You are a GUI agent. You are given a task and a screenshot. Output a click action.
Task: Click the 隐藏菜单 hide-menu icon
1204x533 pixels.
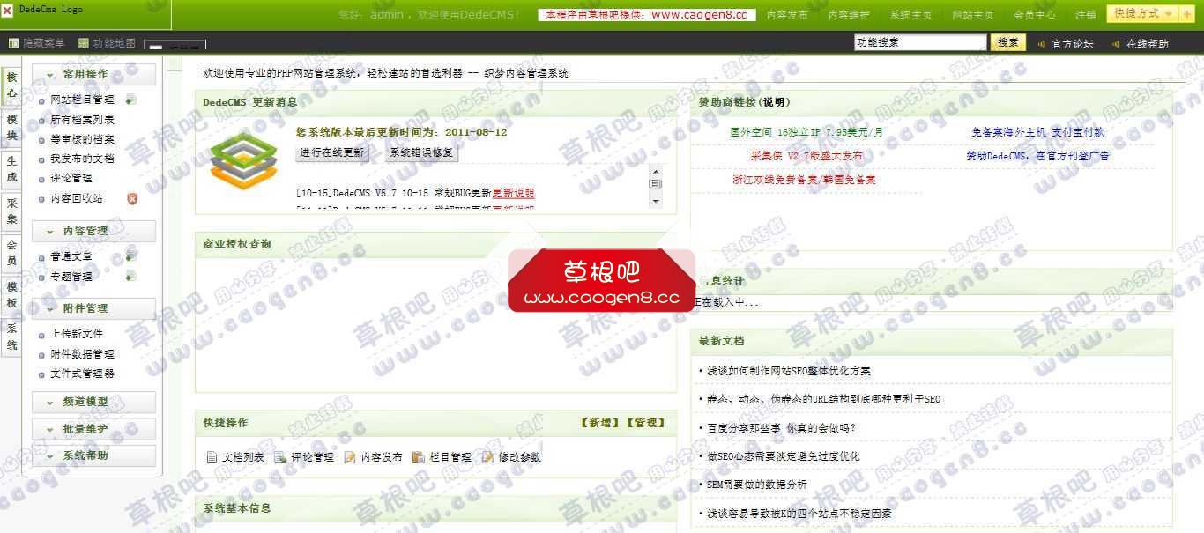(x=13, y=42)
